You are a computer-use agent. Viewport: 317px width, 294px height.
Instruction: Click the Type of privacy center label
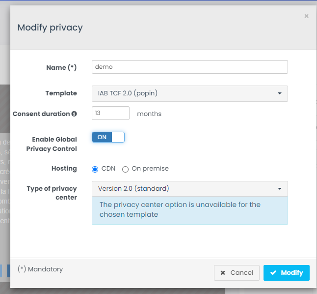(52, 193)
